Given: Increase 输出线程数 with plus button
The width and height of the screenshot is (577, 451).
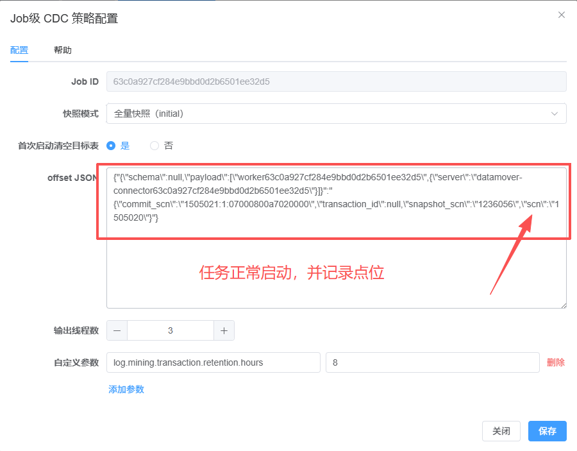Looking at the screenshot, I should 224,330.
